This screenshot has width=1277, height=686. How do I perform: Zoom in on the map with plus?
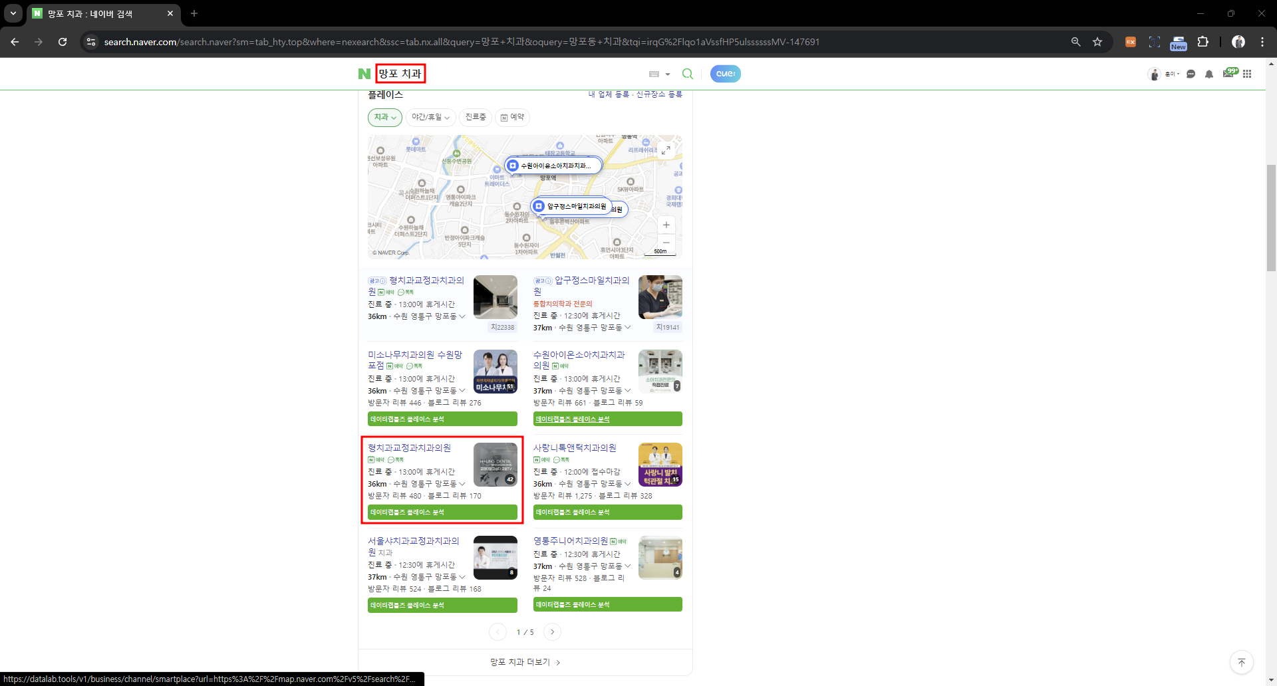pyautogui.click(x=666, y=225)
